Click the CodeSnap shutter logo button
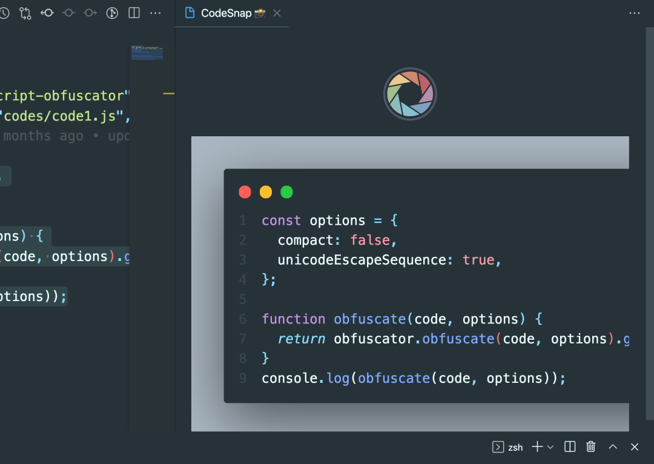The image size is (654, 464). pos(410,94)
